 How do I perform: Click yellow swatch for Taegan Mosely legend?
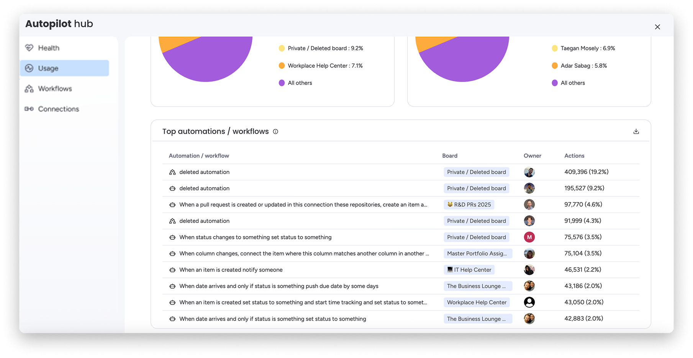(x=554, y=48)
